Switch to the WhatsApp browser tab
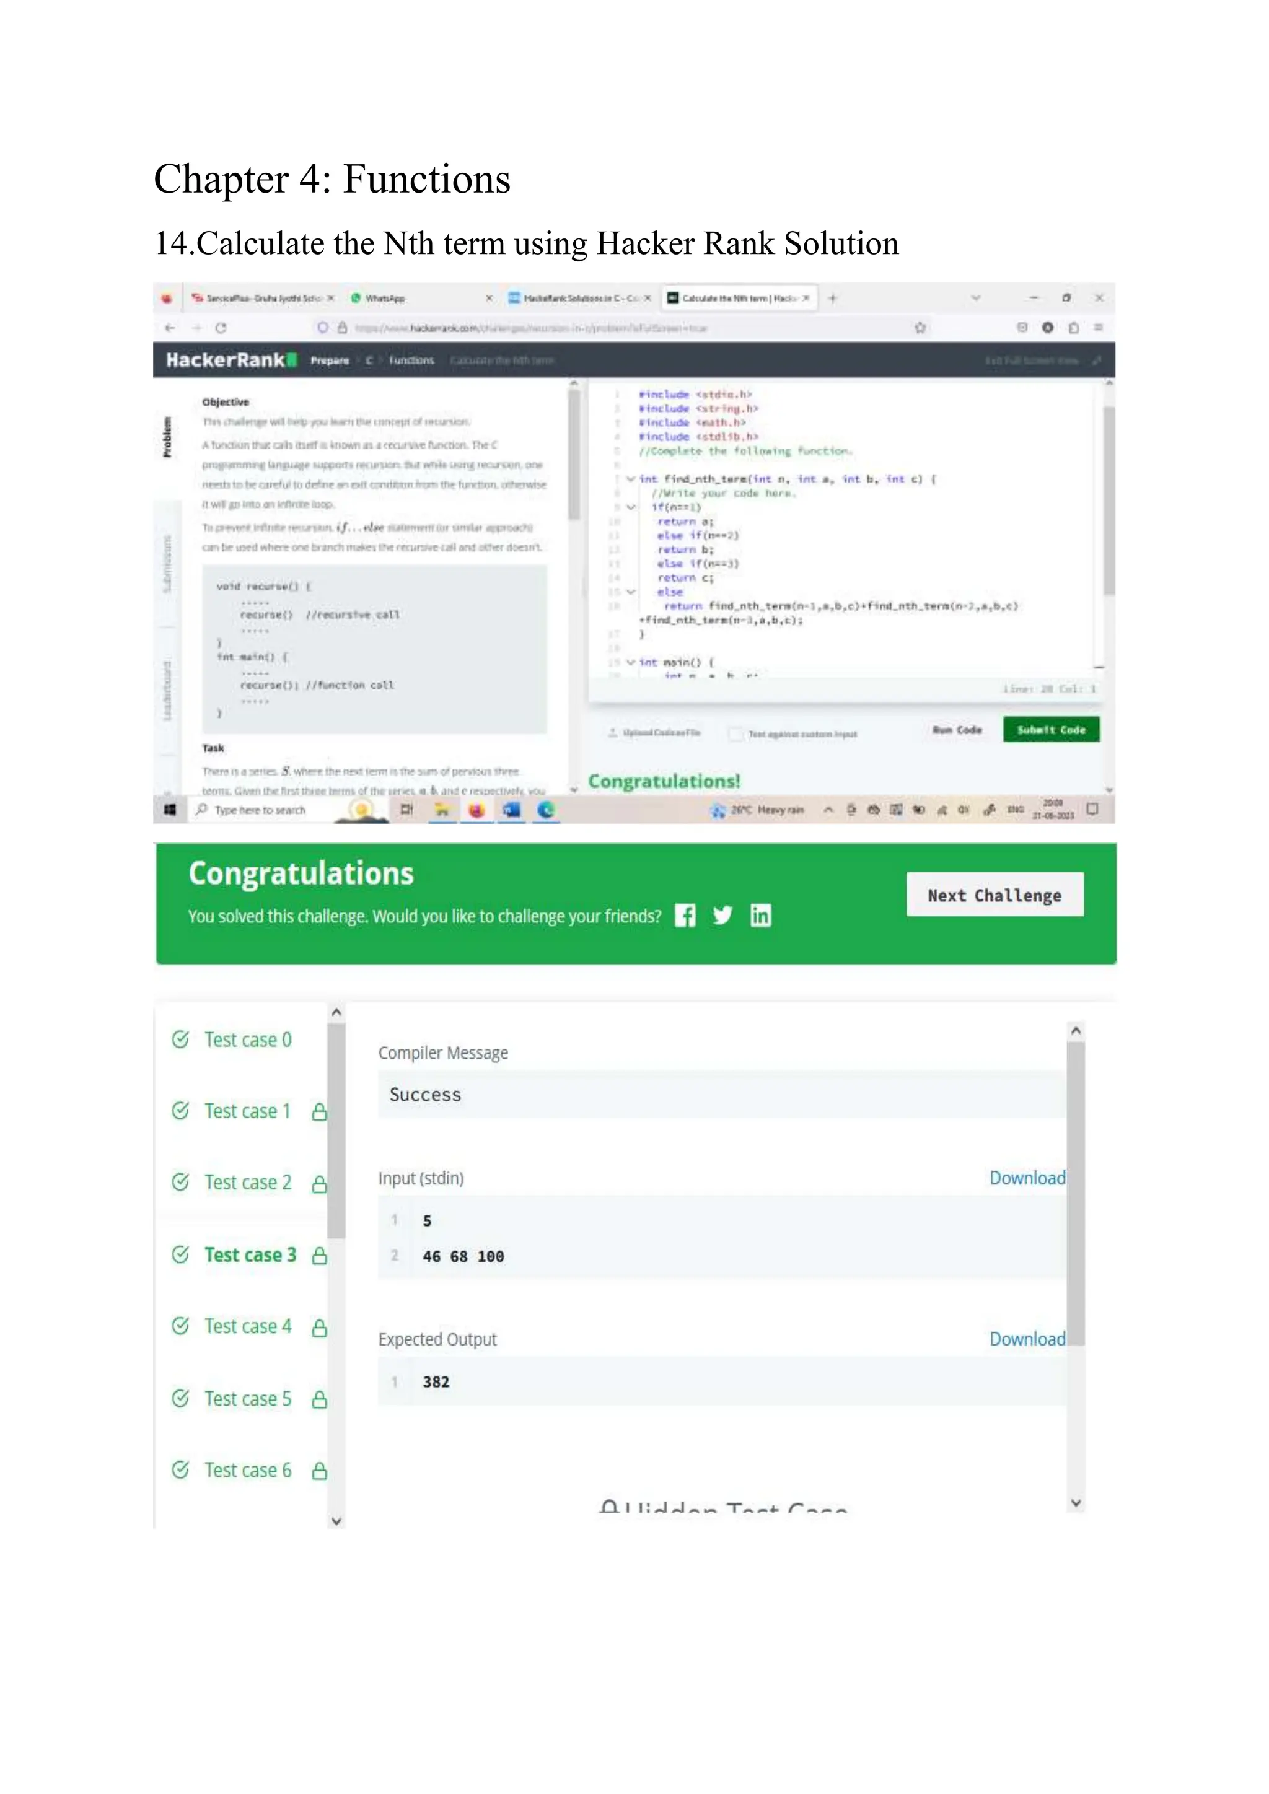Screen dimensions: 1269x1794 tap(385, 299)
